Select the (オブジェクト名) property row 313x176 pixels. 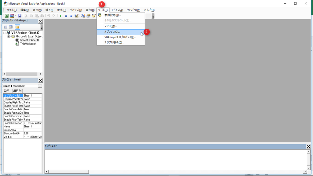pos(22,96)
